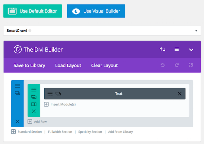This screenshot has height=144, width=204.
Task: Duplicate the blue section
Action: pos(17,93)
